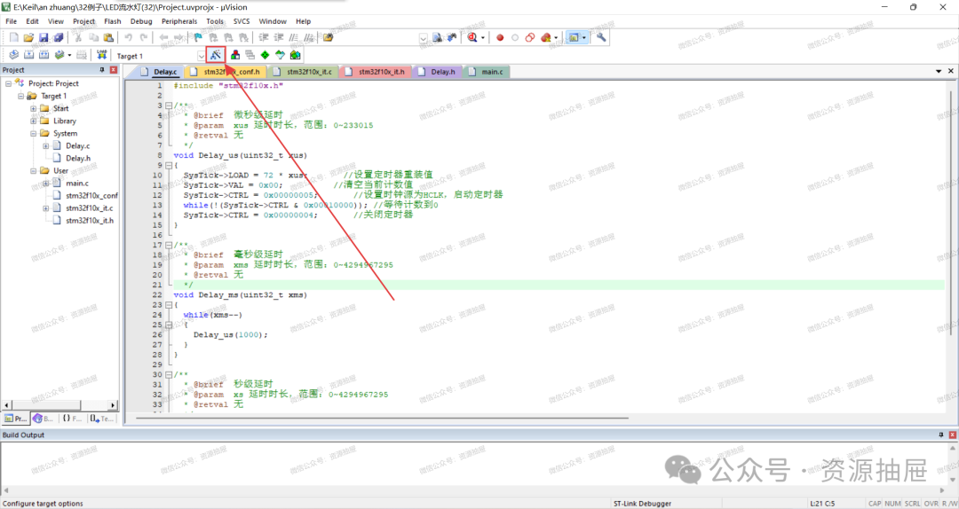Toggle auto-hide pin of Project panel

tap(101, 70)
